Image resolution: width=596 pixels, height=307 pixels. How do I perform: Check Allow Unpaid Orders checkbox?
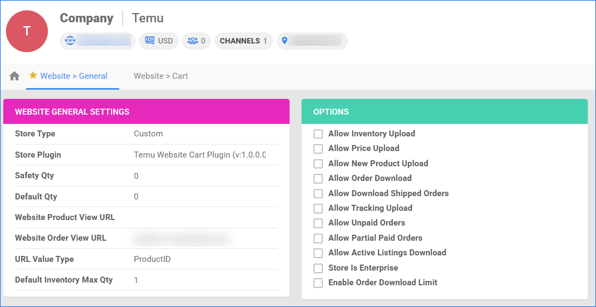click(x=318, y=223)
